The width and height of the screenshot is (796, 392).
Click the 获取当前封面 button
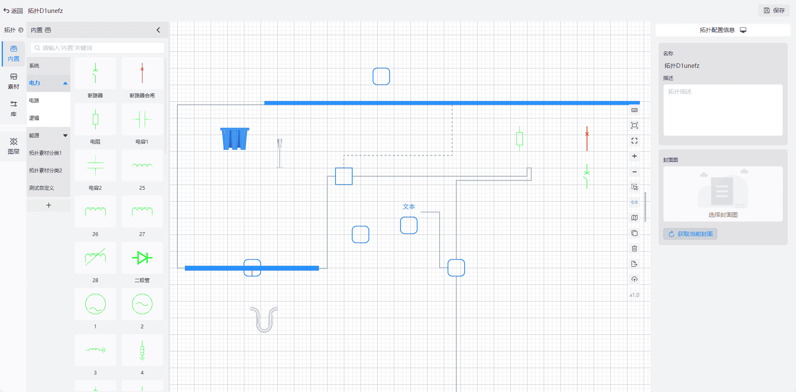[690, 234]
